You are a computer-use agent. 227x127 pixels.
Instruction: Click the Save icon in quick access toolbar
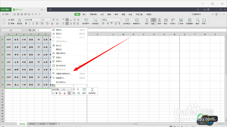18,14
